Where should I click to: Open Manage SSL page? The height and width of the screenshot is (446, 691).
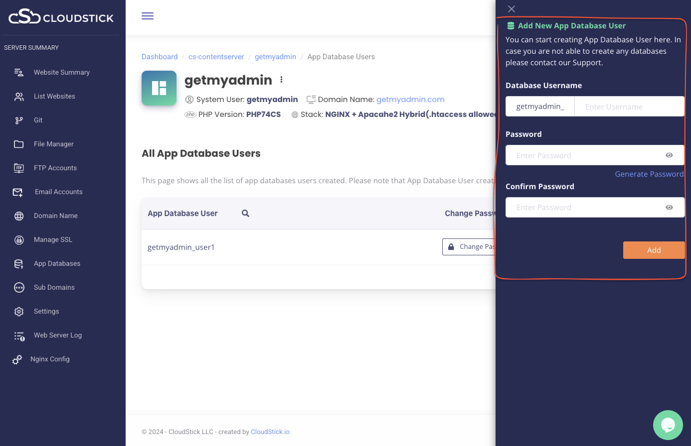53,239
